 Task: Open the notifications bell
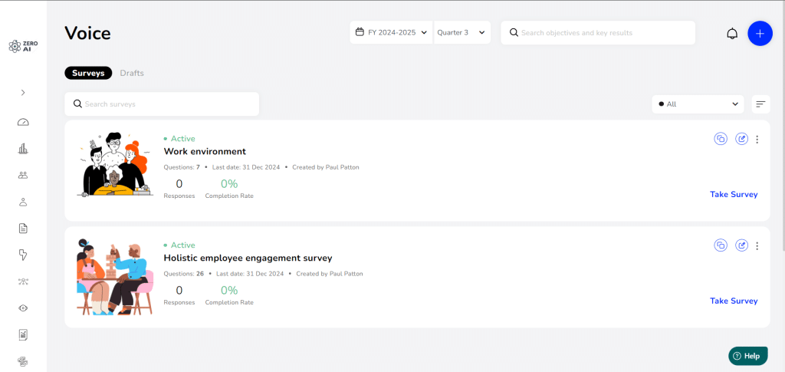(x=732, y=33)
